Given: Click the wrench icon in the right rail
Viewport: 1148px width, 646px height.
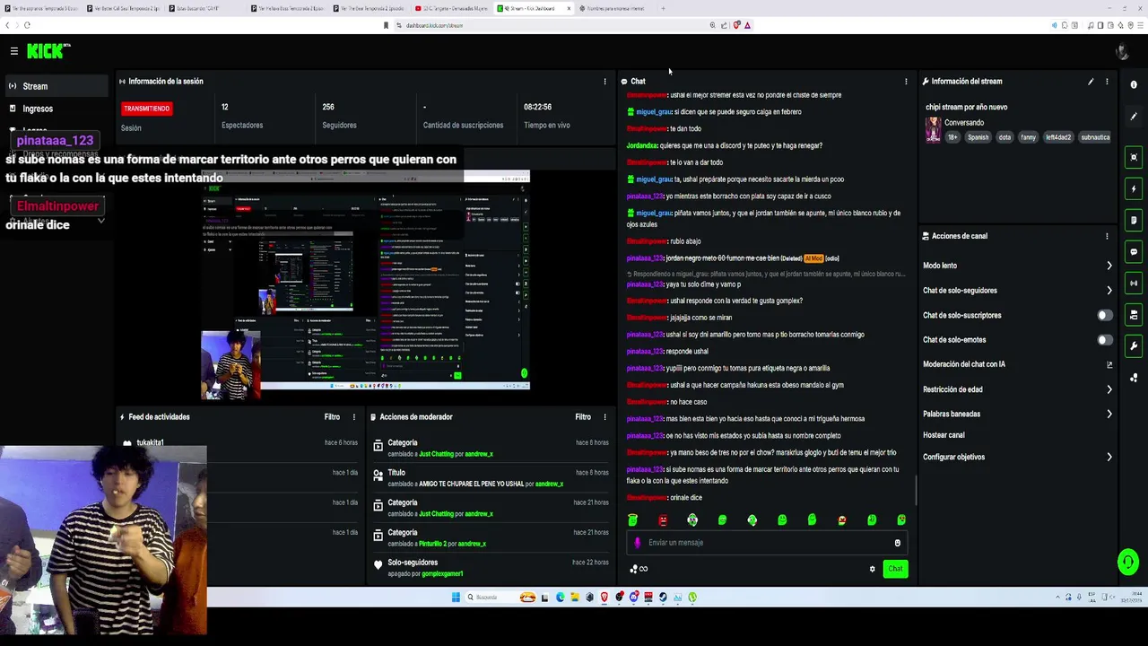Looking at the screenshot, I should pyautogui.click(x=1134, y=345).
